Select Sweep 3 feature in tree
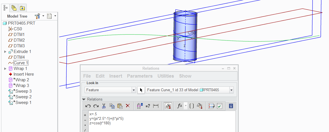The width and height of the screenshot is (329, 132). [20, 91]
